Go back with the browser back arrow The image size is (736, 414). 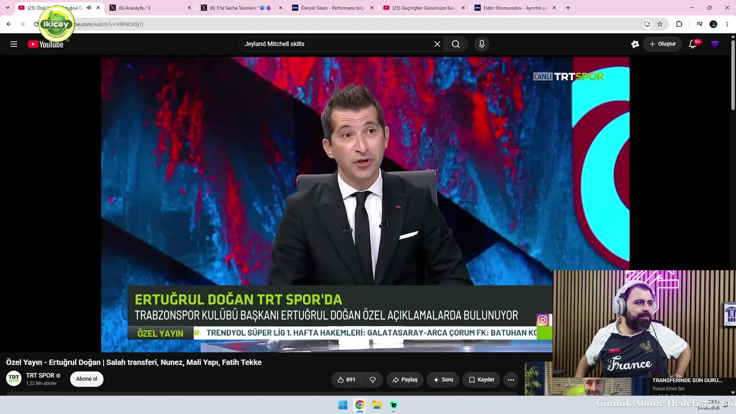coord(9,24)
